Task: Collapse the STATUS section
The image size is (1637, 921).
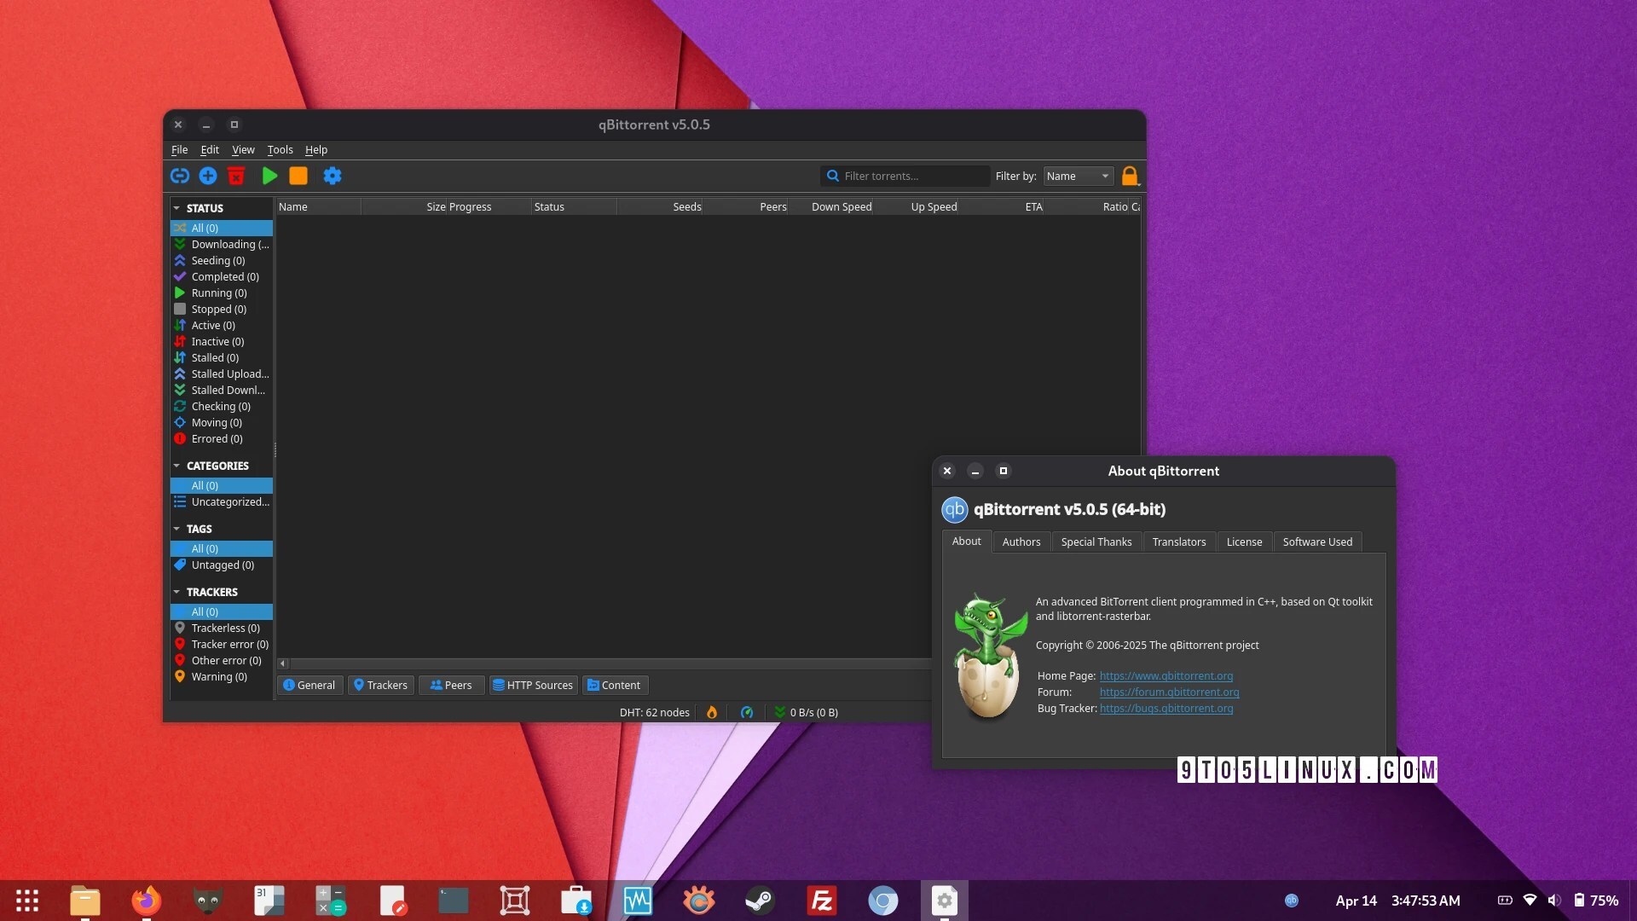Action: coord(176,208)
